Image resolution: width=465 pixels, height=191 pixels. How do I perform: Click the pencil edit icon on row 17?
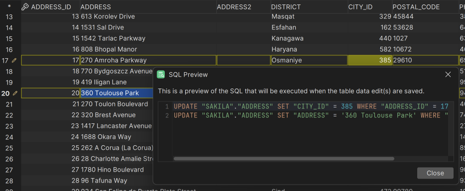[14, 60]
